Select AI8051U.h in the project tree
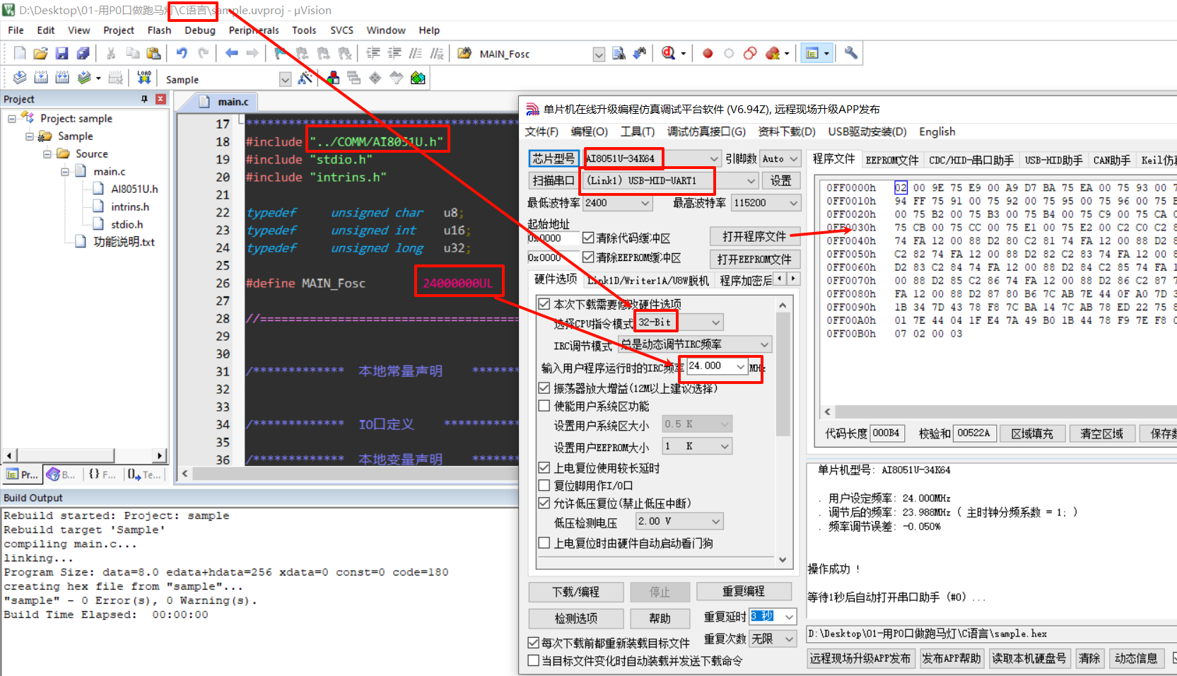This screenshot has width=1177, height=676. click(x=134, y=189)
